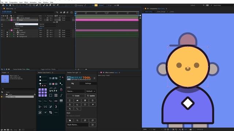Open the Graph Editor icon in timeline
The image size is (234, 131).
click(x=72, y=12)
